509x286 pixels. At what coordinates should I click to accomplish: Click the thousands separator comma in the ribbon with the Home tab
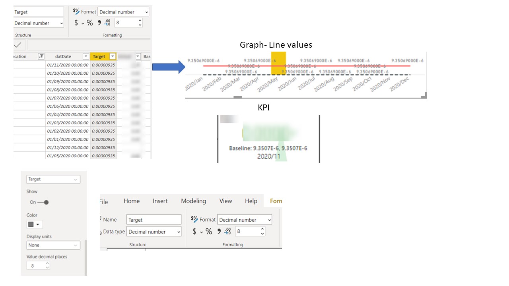219,231
